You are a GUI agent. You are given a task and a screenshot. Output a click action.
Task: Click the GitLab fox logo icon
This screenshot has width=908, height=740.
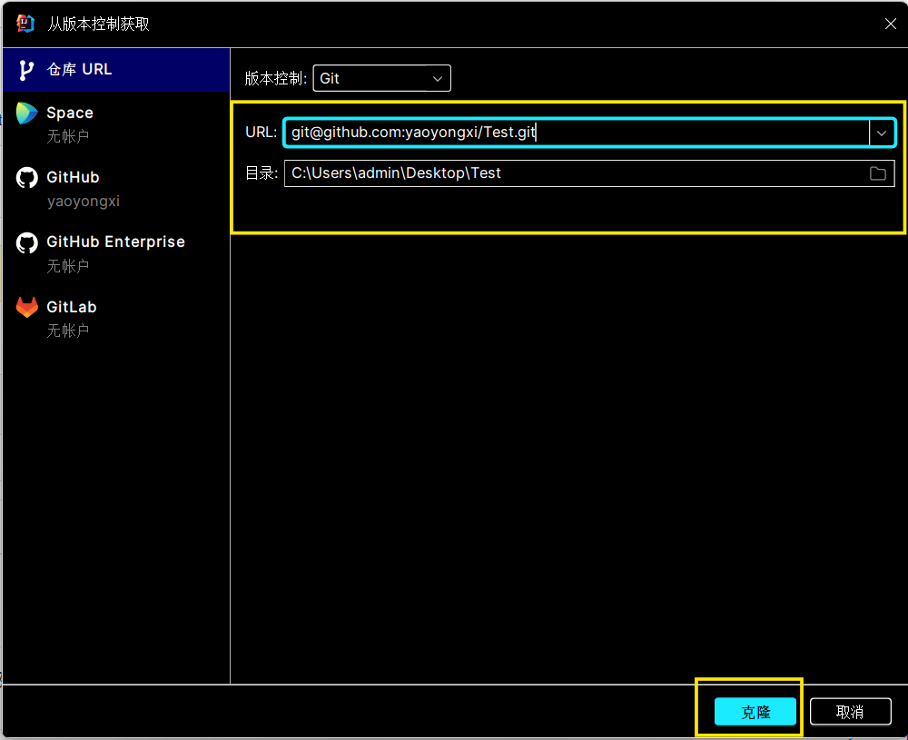(x=26, y=308)
